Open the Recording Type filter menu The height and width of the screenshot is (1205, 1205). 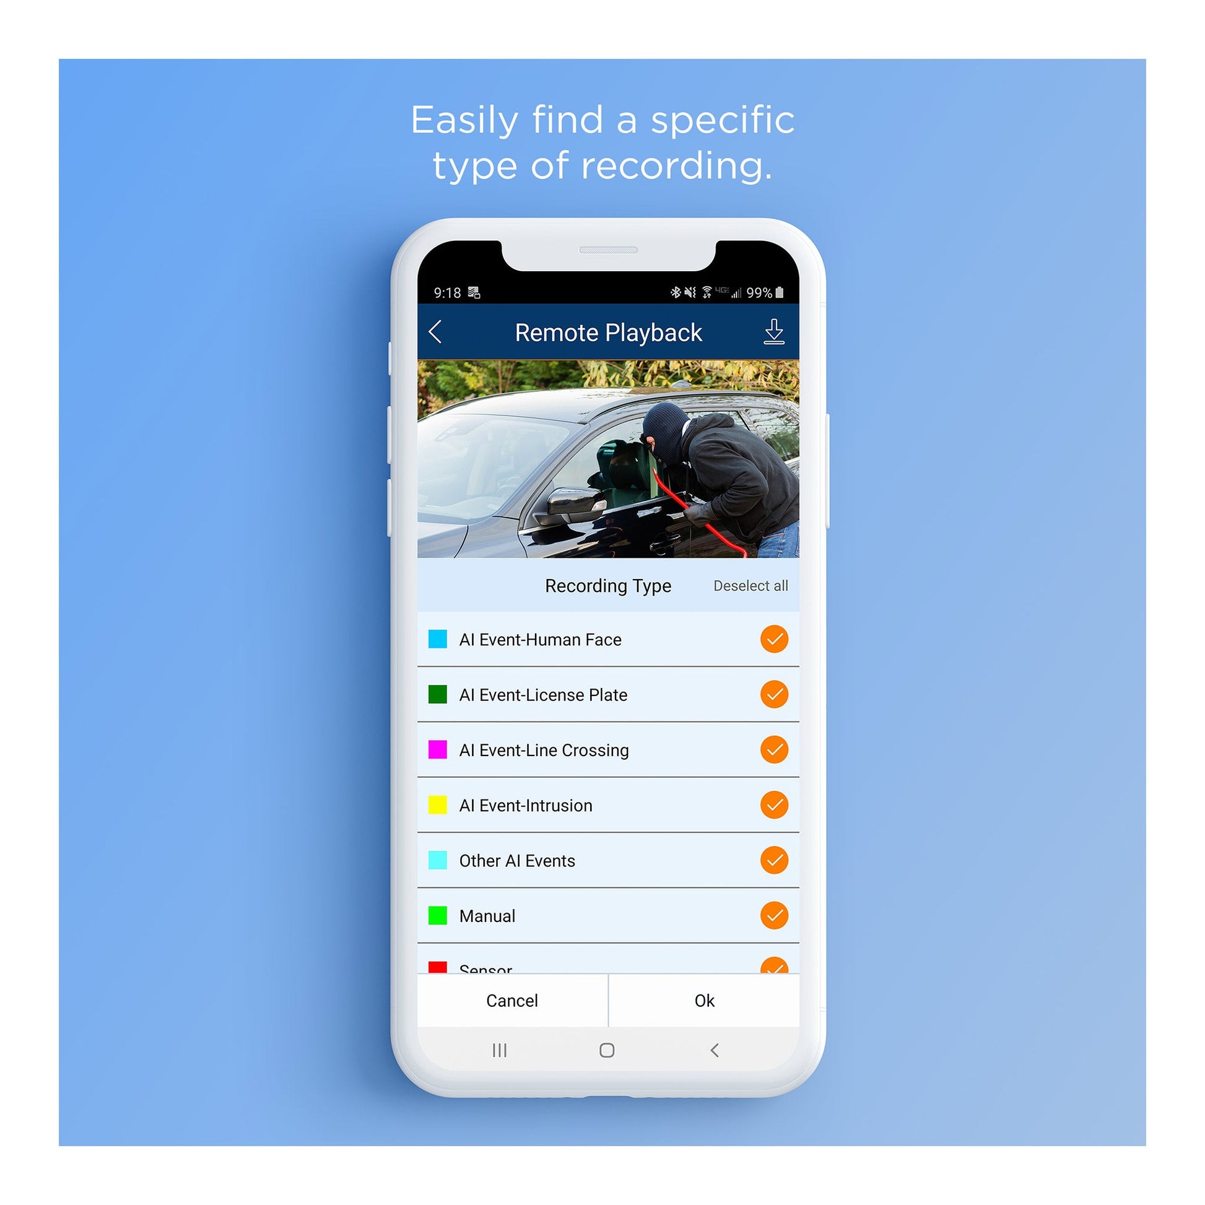pos(580,585)
